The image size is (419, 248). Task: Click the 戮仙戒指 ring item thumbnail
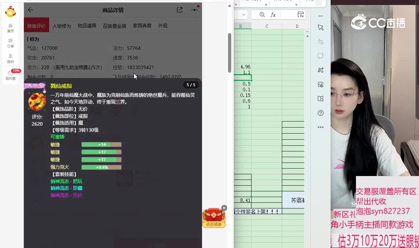coord(37,102)
